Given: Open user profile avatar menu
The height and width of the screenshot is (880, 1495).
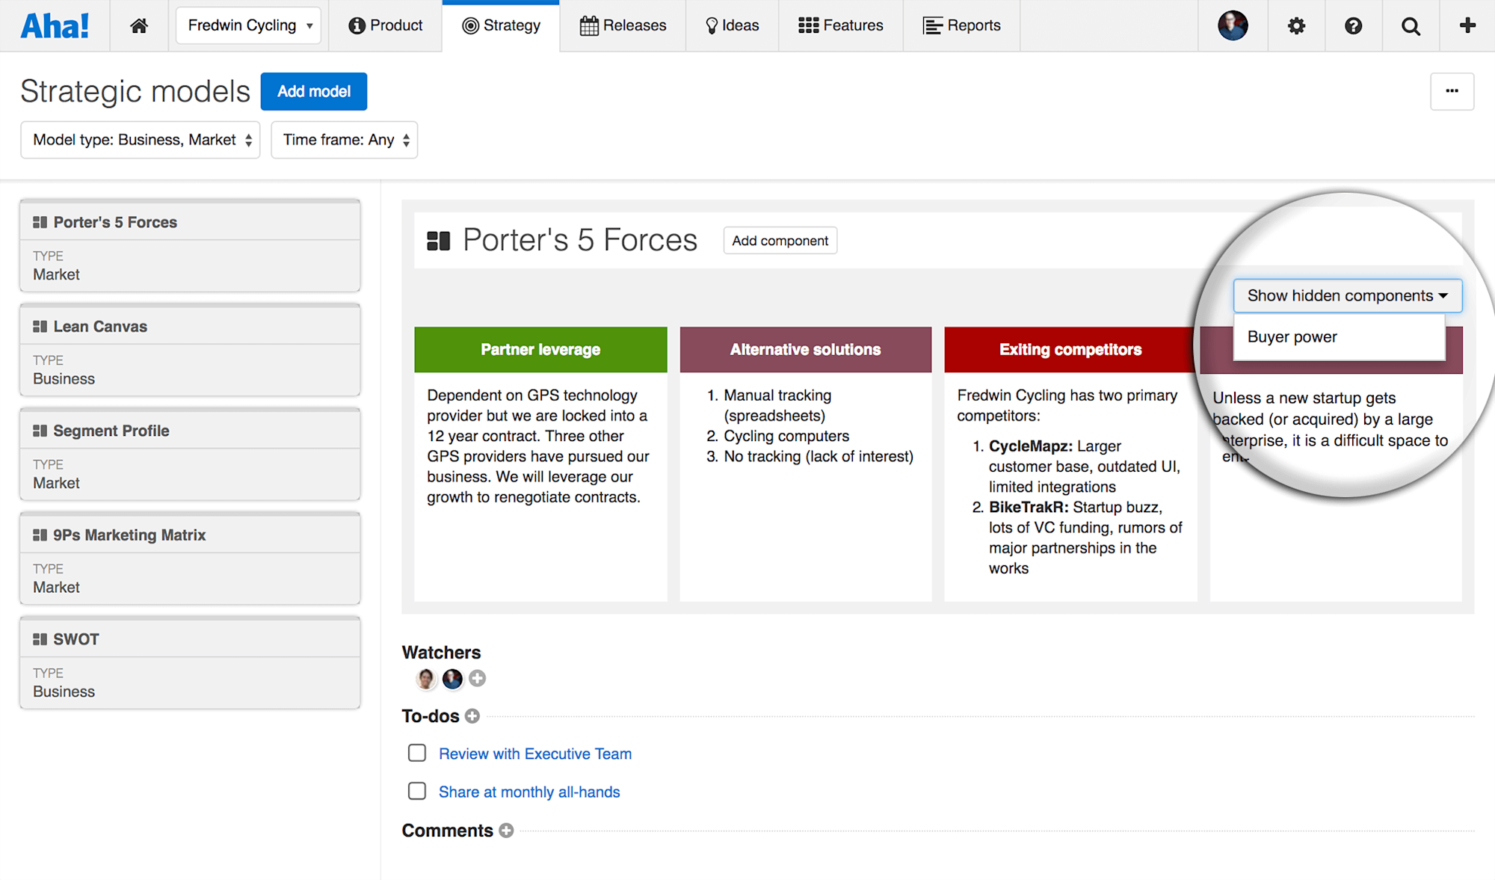Looking at the screenshot, I should coord(1233,26).
